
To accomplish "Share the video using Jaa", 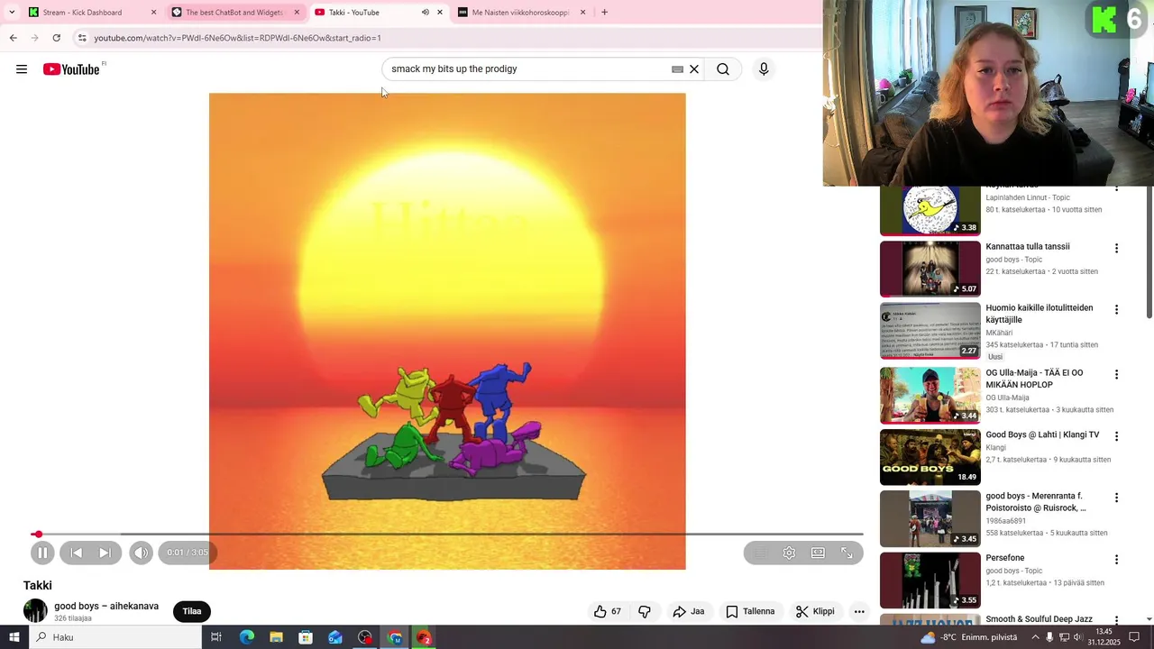I will coord(689,611).
